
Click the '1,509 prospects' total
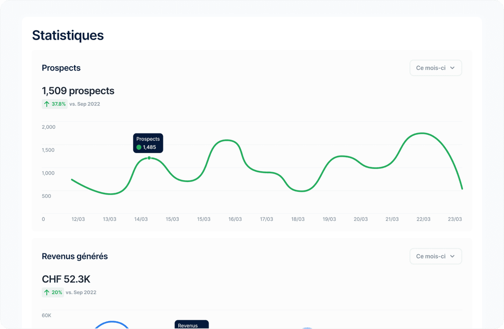(x=78, y=91)
